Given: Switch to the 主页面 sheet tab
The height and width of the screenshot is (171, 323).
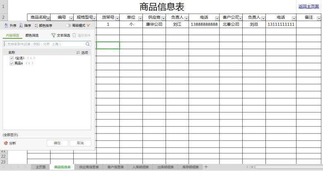Looking at the screenshot, I should pyautogui.click(x=41, y=167).
